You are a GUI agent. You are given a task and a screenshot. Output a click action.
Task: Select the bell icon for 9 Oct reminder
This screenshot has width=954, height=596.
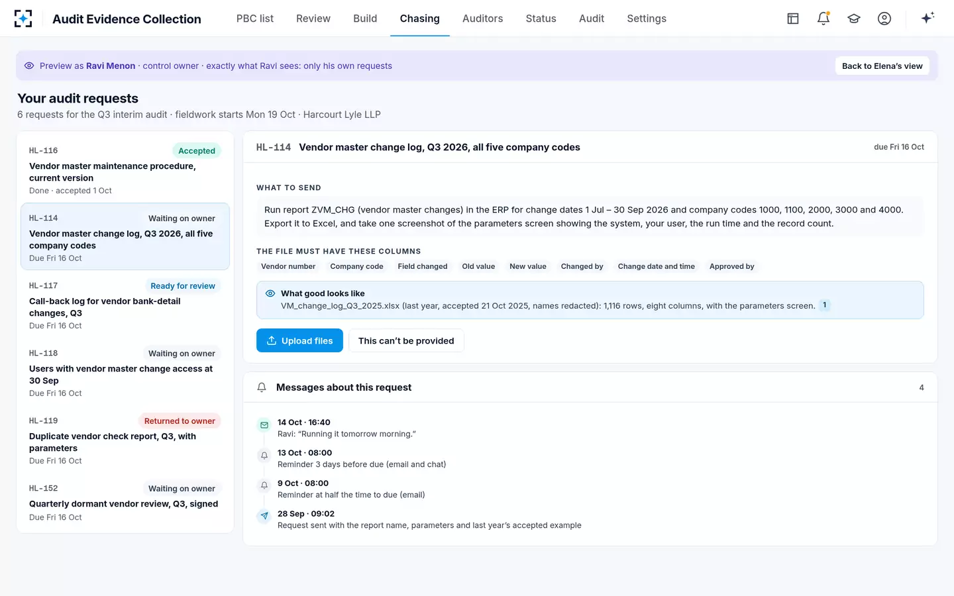[x=264, y=486]
